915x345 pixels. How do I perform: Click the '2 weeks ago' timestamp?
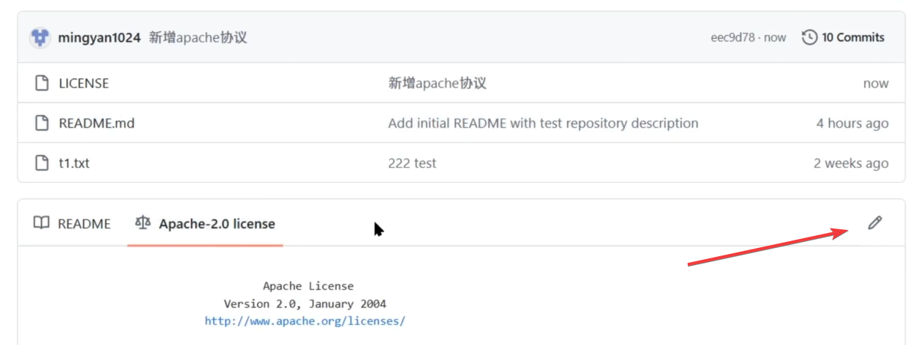tap(851, 163)
